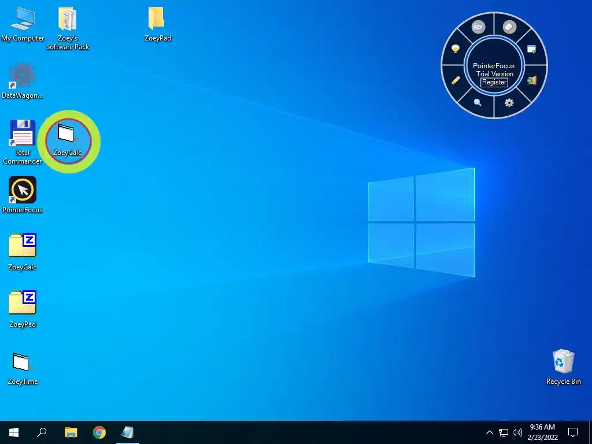The height and width of the screenshot is (444, 592).
Task: Click the exit door icon in PointerFocus
Action: [x=532, y=80]
